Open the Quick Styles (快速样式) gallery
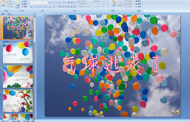Viewport: 190px width, 122px height. [x=120, y=4]
